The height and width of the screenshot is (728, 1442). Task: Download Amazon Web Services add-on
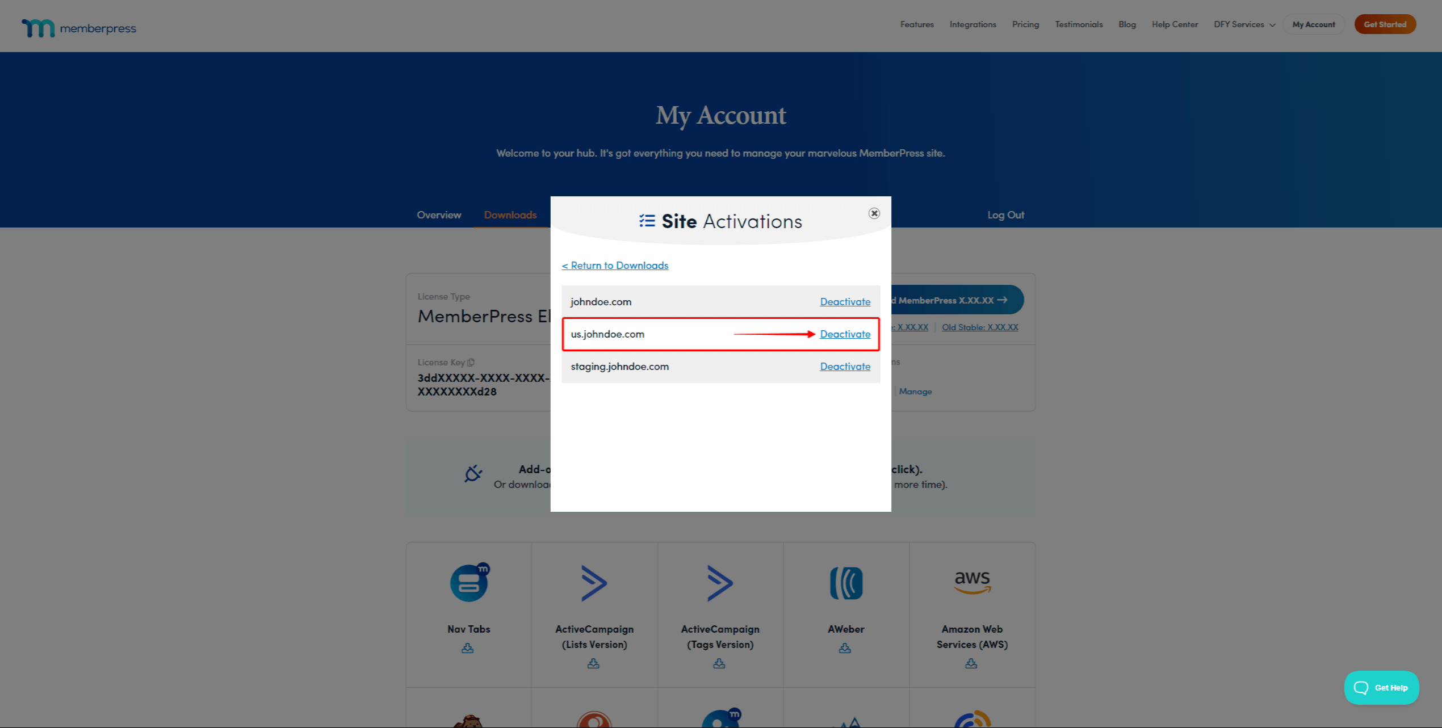(971, 663)
